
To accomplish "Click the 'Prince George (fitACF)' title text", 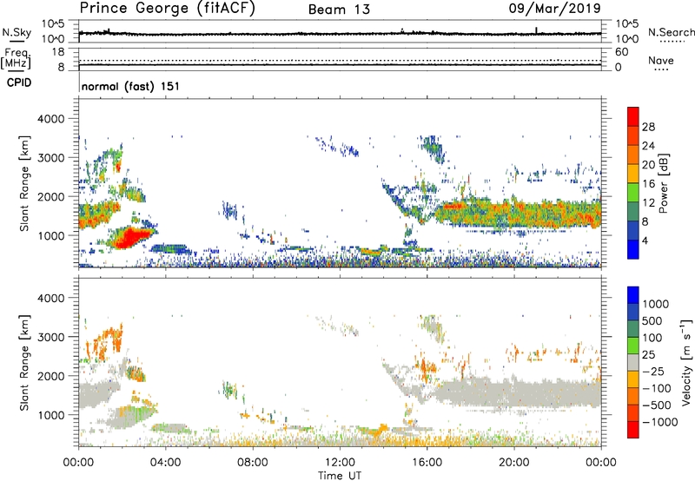I will tap(168, 9).
